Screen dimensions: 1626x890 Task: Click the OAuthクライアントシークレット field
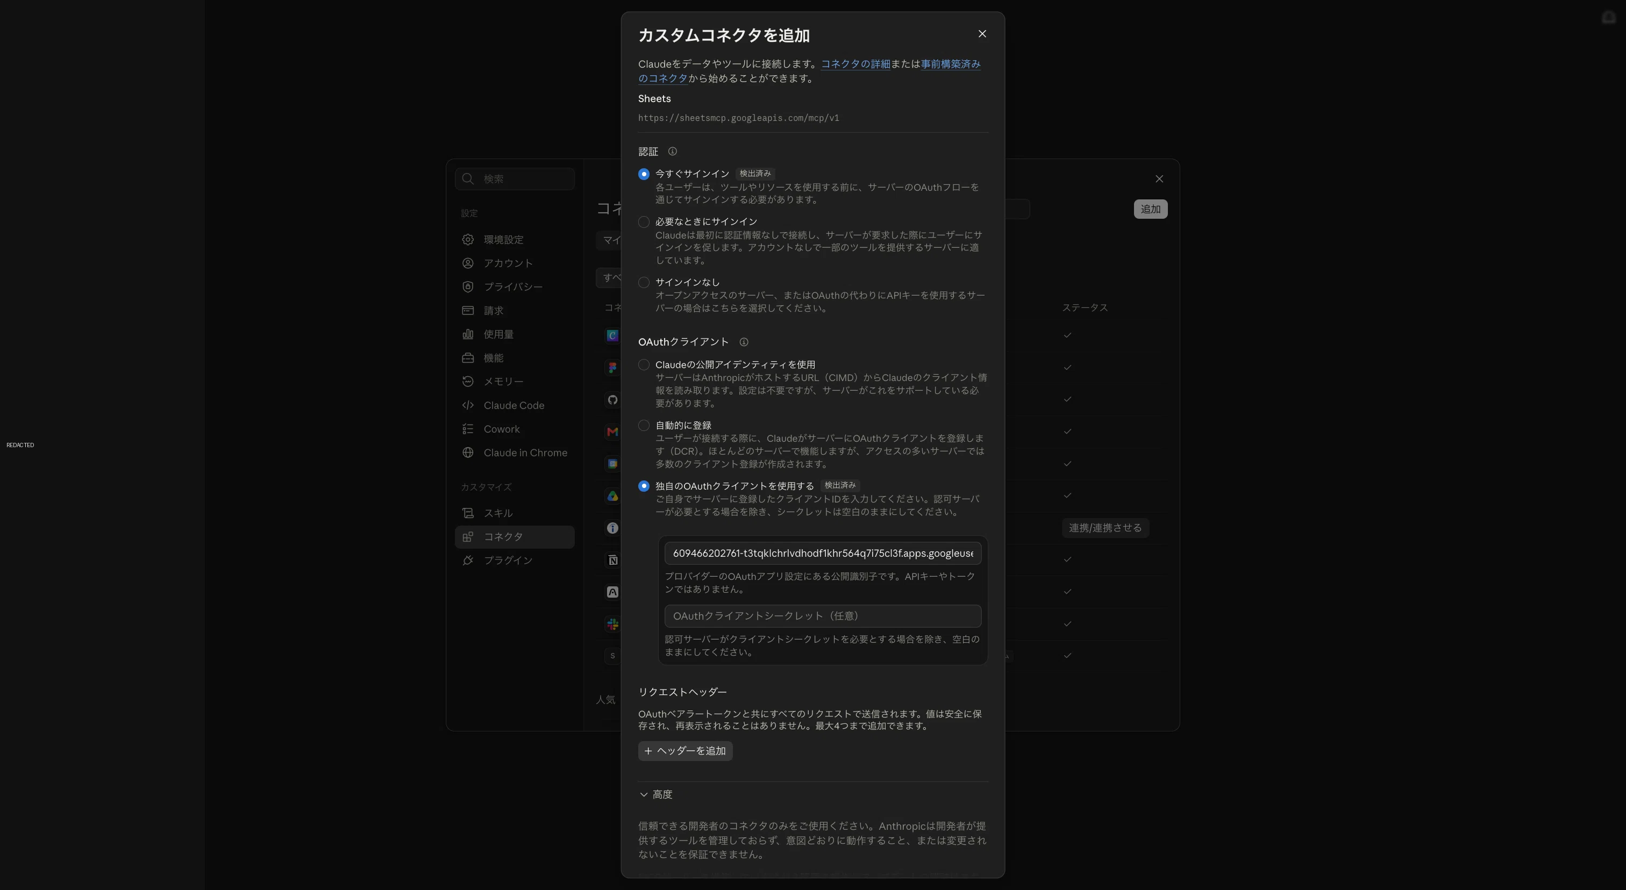coord(823,616)
